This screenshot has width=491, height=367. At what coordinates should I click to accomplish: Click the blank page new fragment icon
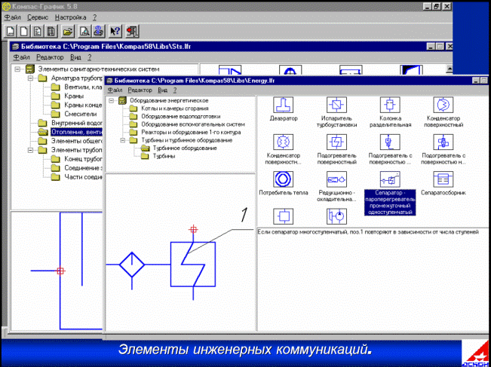click(x=24, y=31)
